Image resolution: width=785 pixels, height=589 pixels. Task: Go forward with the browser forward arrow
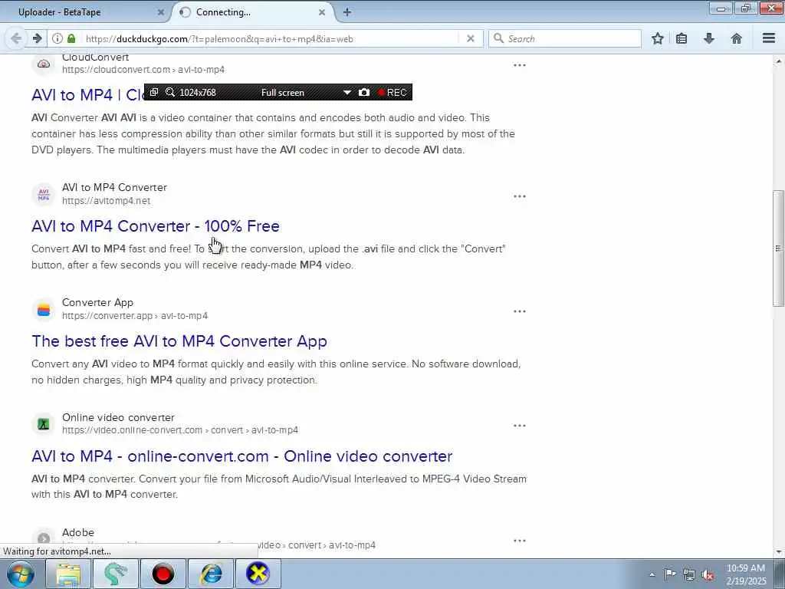37,38
